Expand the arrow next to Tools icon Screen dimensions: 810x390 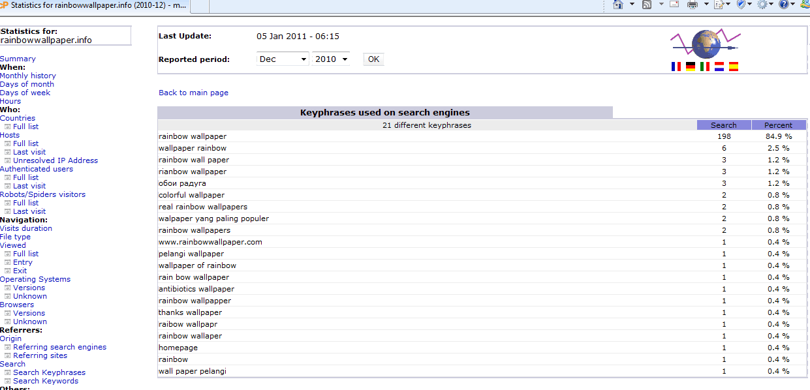click(771, 5)
